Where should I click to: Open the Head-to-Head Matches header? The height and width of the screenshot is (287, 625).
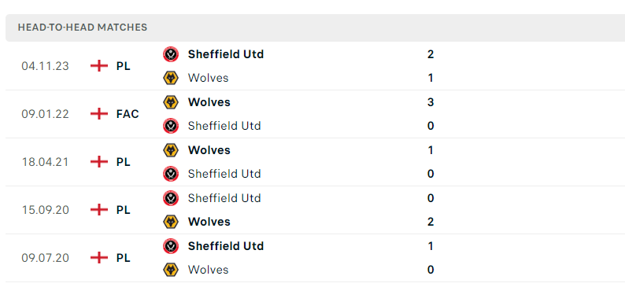coord(83,28)
